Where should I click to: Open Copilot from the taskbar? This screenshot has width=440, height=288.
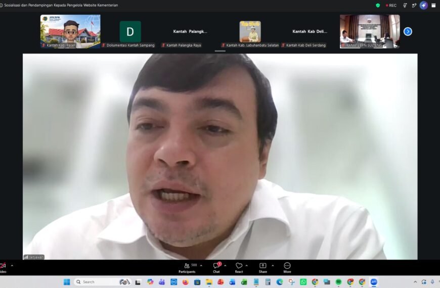coord(150,282)
